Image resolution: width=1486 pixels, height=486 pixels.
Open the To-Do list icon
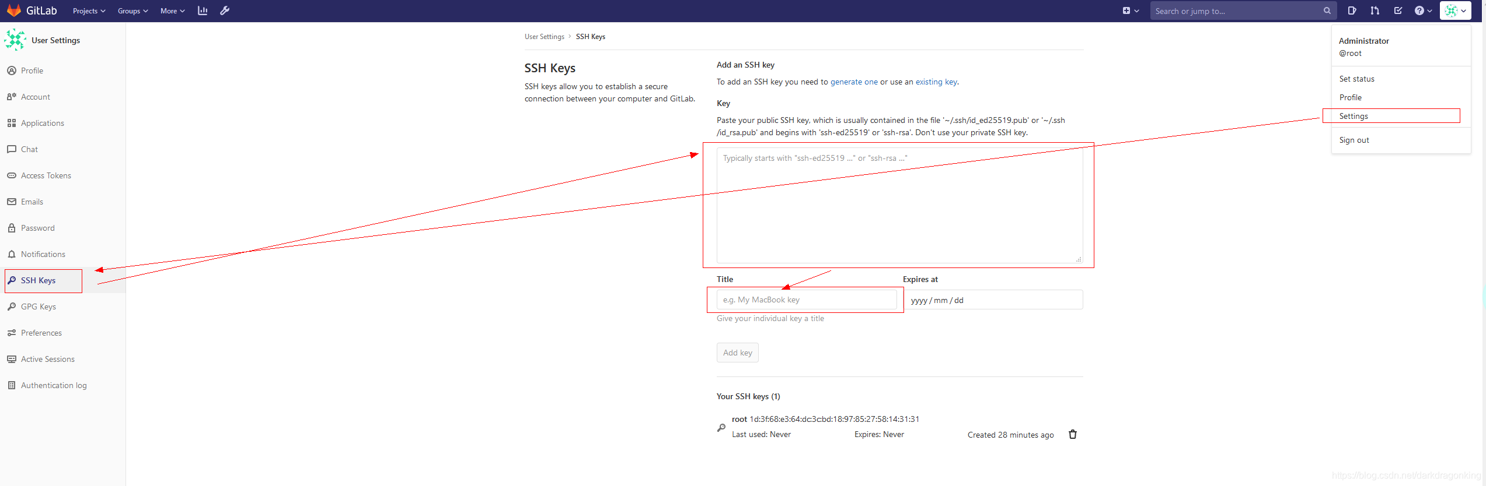(1398, 10)
